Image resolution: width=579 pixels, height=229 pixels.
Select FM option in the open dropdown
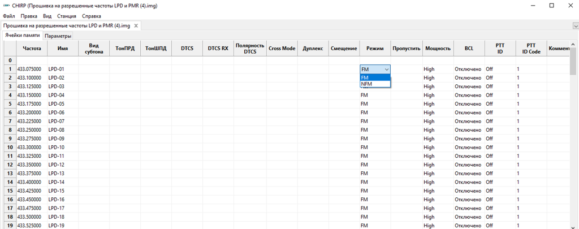(x=374, y=77)
